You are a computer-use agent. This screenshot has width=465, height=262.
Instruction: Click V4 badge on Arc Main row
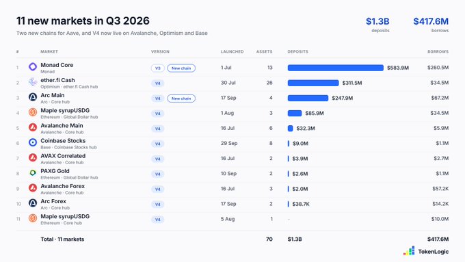pos(158,99)
